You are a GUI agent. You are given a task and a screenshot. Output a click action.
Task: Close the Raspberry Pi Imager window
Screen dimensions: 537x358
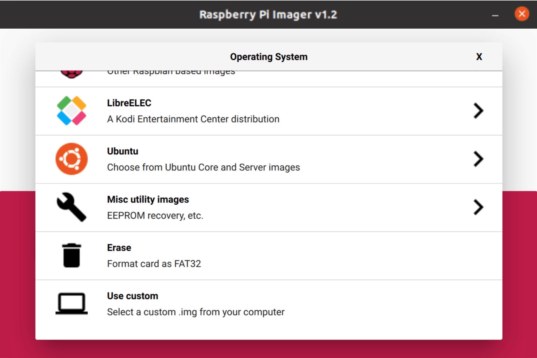click(522, 14)
